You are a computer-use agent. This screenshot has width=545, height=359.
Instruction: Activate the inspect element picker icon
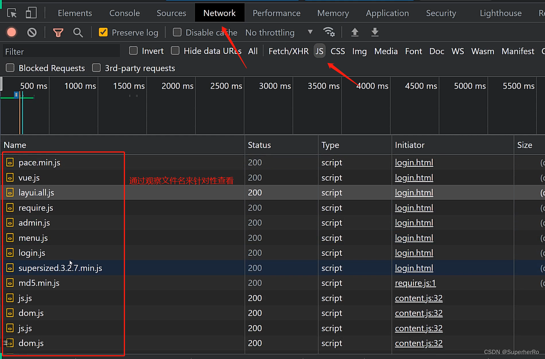12,13
